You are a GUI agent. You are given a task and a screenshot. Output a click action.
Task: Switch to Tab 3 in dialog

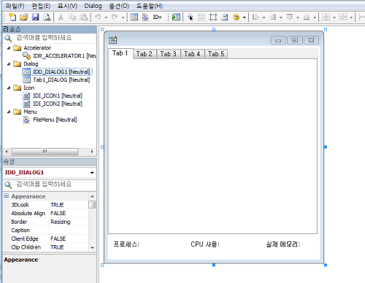click(168, 54)
